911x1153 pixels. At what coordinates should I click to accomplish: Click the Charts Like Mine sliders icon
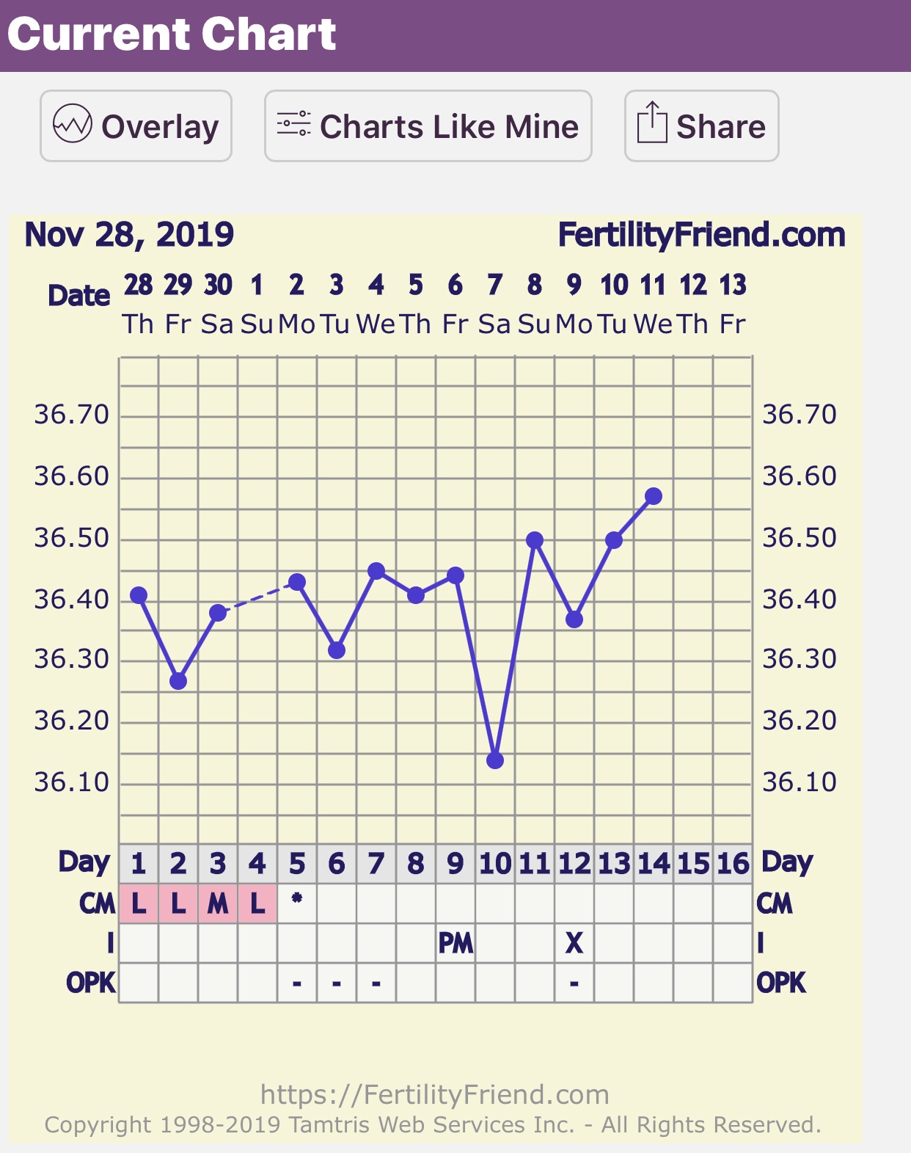293,123
